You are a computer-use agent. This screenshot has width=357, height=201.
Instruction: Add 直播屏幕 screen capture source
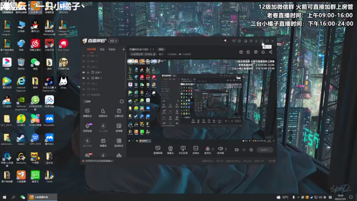point(158,150)
